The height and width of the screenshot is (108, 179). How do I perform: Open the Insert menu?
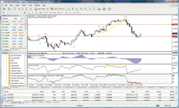tap(17, 5)
